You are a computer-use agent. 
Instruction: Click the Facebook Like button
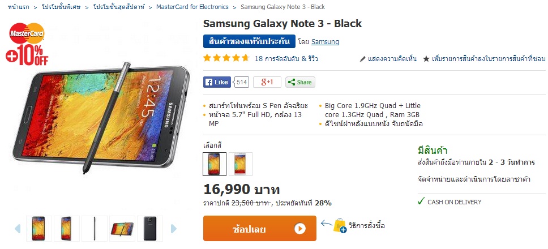point(217,82)
